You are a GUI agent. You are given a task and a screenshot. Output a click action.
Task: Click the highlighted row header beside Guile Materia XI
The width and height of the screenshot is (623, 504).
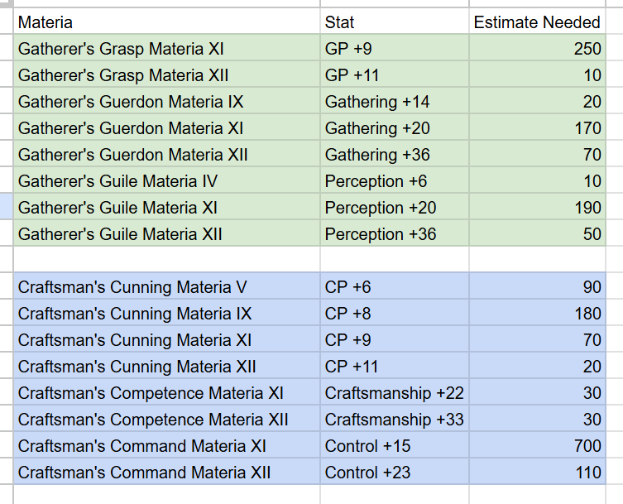[x=7, y=207]
